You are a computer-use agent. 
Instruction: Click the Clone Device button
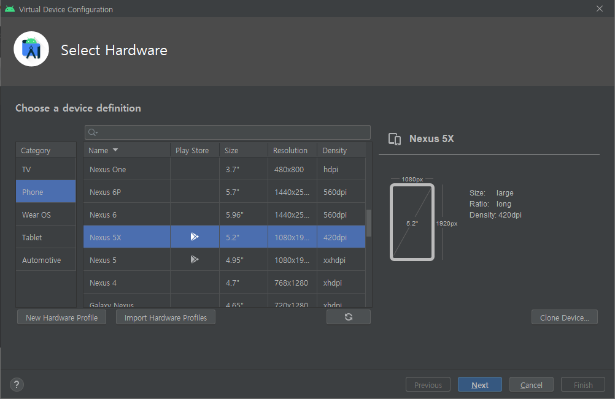pos(565,317)
